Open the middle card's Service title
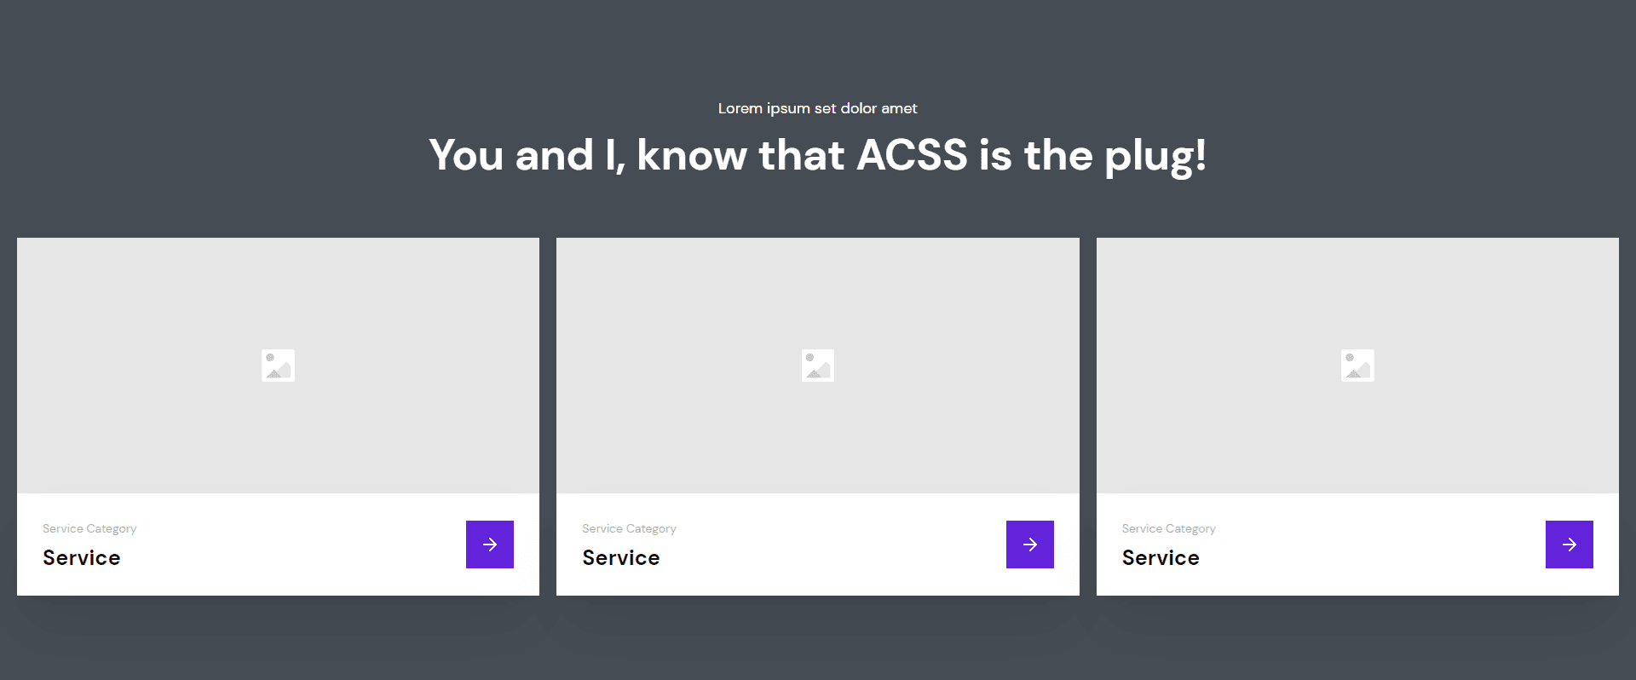Viewport: 1636px width, 680px height. tap(621, 557)
